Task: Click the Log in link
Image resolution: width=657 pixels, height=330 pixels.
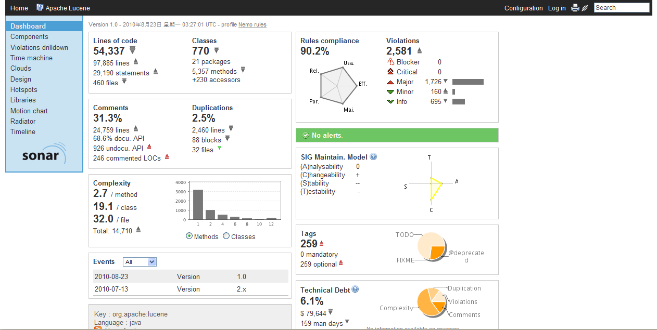Action: click(557, 8)
